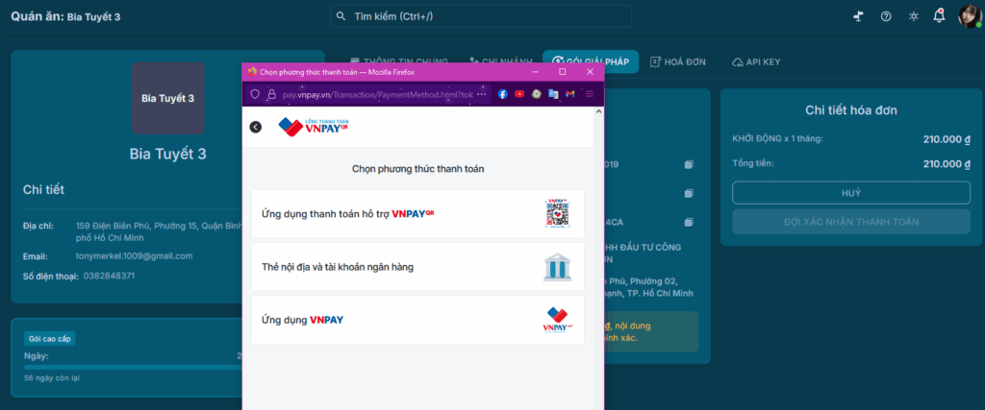Screen dimensions: 985x410
Task: Click the Gói cao cấp badge
Action: pos(50,339)
